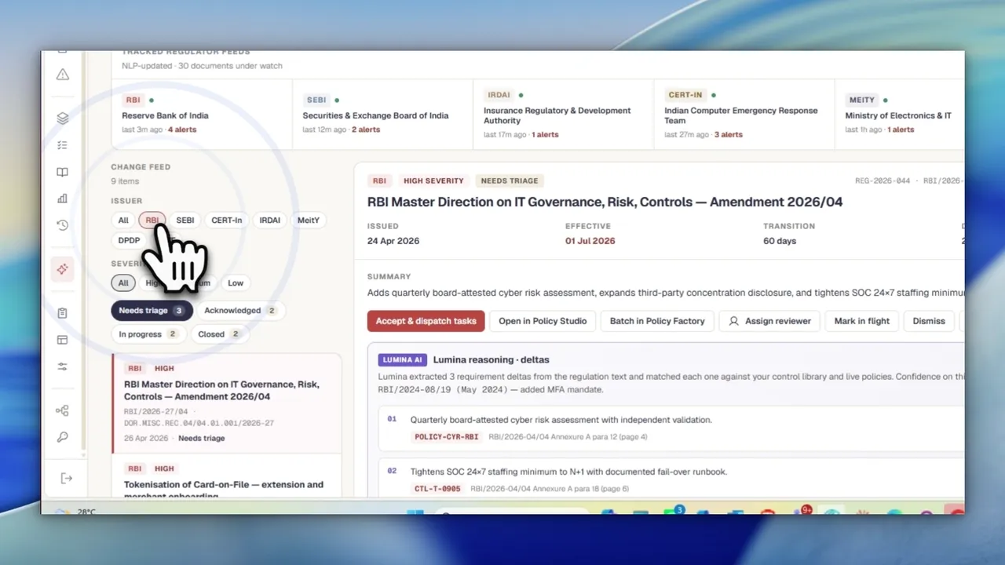Viewport: 1005px width, 565px height.
Task: Switch to the In progress status tab
Action: (148, 334)
